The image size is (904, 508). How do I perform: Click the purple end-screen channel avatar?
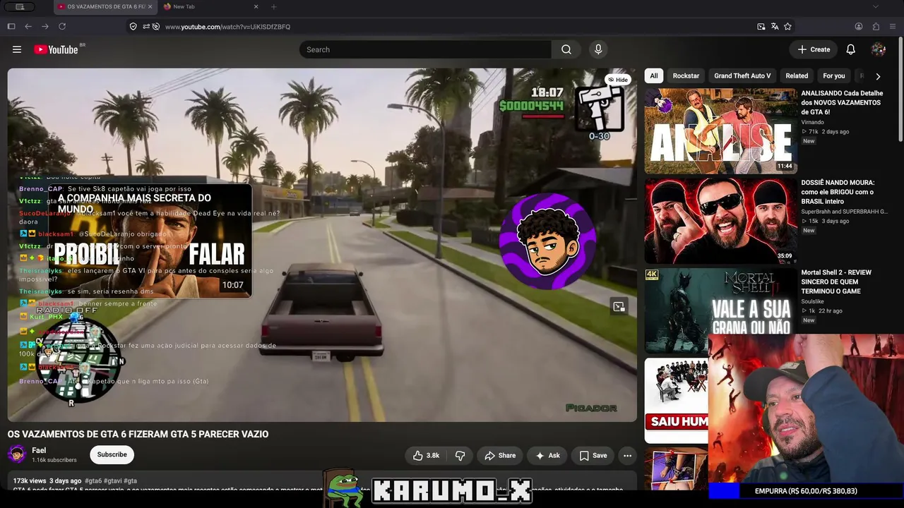pos(547,241)
